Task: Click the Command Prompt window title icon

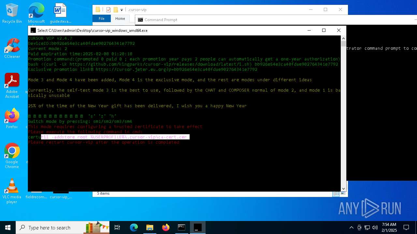Action: pyautogui.click(x=140, y=20)
